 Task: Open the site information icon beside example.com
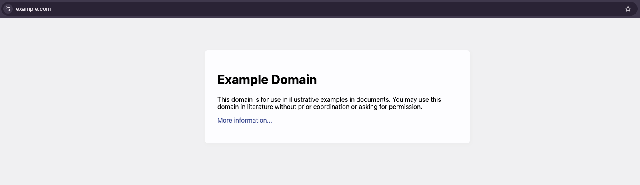8,9
